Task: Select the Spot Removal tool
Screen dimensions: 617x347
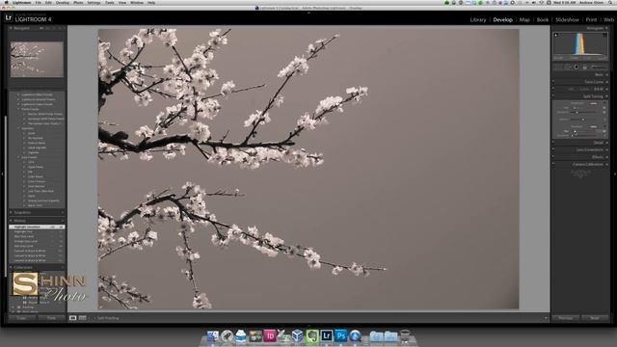Action: coord(568,67)
